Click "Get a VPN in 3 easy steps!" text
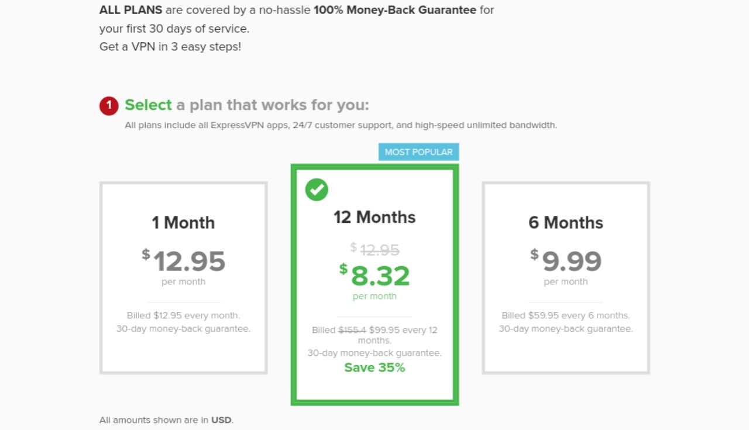Screen dimensions: 749x430 tap(170, 47)
